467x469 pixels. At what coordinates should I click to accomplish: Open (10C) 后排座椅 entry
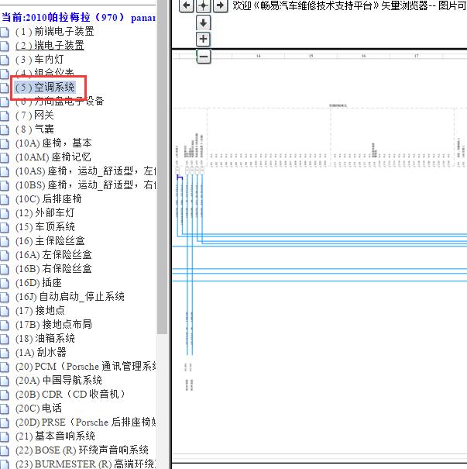pyautogui.click(x=48, y=199)
